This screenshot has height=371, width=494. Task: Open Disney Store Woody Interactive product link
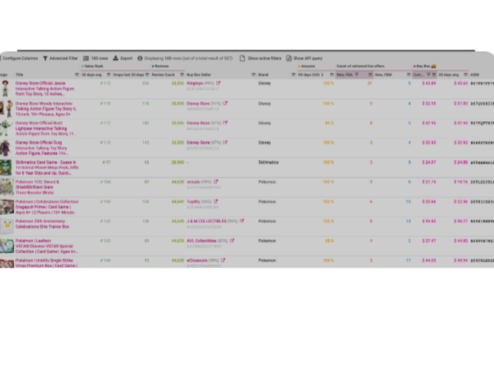(x=46, y=109)
